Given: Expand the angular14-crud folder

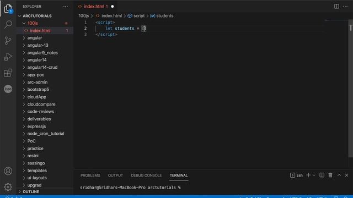Looking at the screenshot, I should click(x=42, y=67).
